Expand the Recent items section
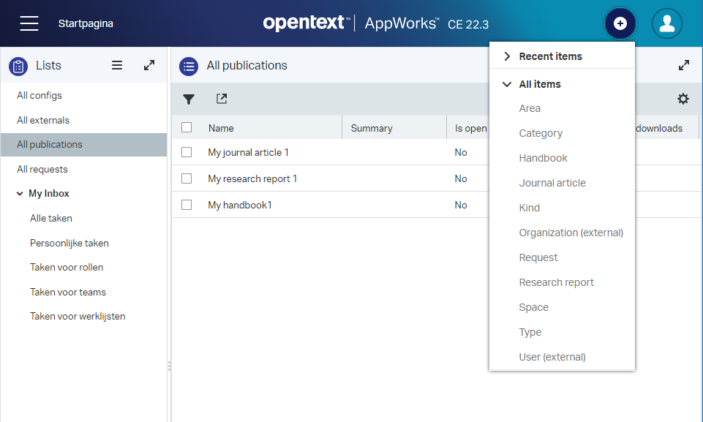703x422 pixels. 507,56
